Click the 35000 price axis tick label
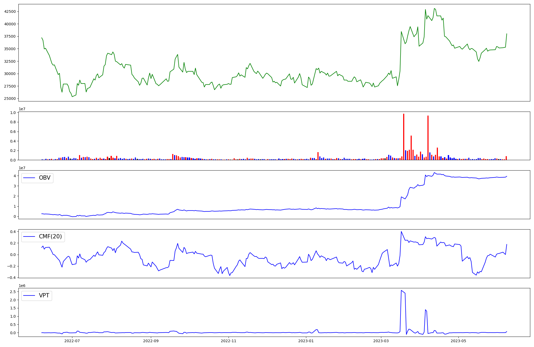Image resolution: width=534 pixels, height=347 pixels. 10,49
